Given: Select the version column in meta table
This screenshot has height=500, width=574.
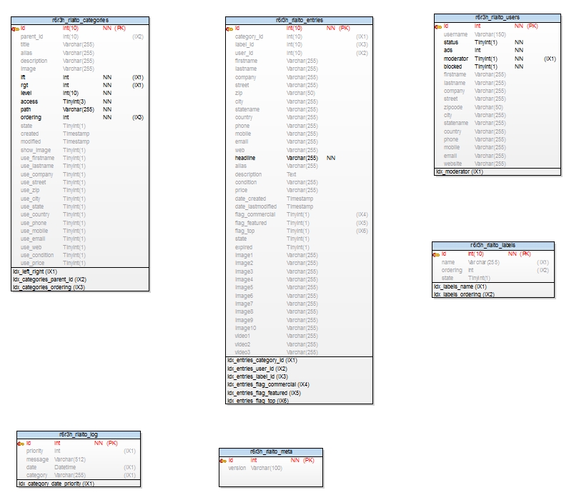Looking at the screenshot, I should tap(237, 469).
